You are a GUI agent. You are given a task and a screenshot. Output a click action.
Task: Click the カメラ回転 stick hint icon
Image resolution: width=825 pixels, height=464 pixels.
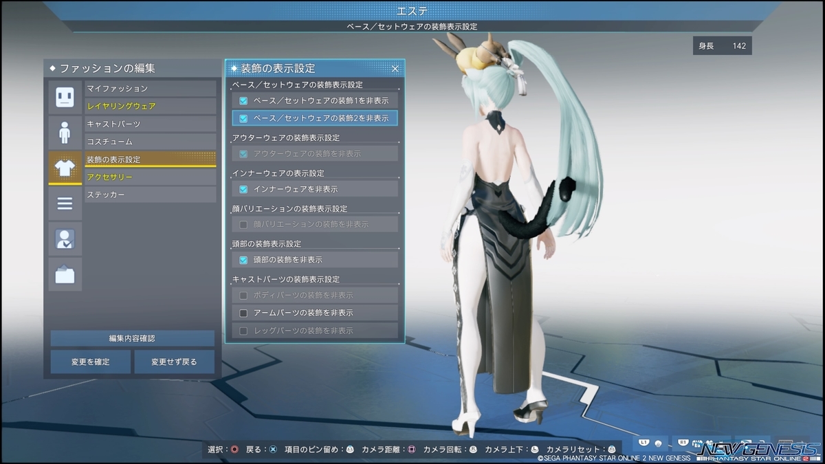tap(473, 450)
